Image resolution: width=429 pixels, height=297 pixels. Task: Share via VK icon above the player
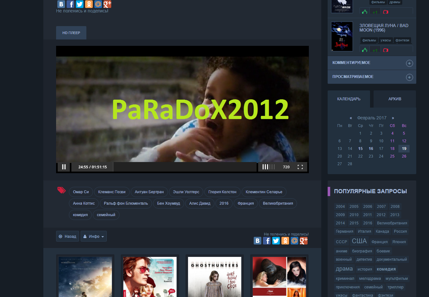tap(61, 4)
